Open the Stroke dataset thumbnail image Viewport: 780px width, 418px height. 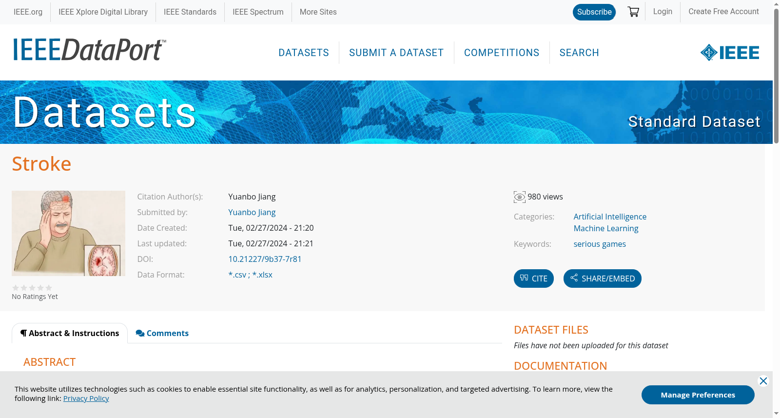tap(68, 233)
